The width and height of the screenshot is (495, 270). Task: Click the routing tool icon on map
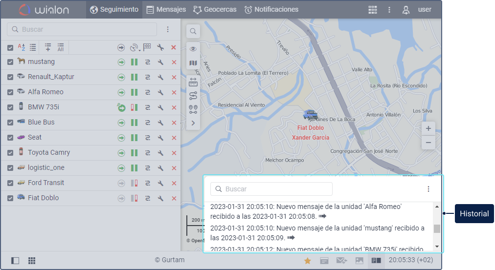pyautogui.click(x=193, y=95)
